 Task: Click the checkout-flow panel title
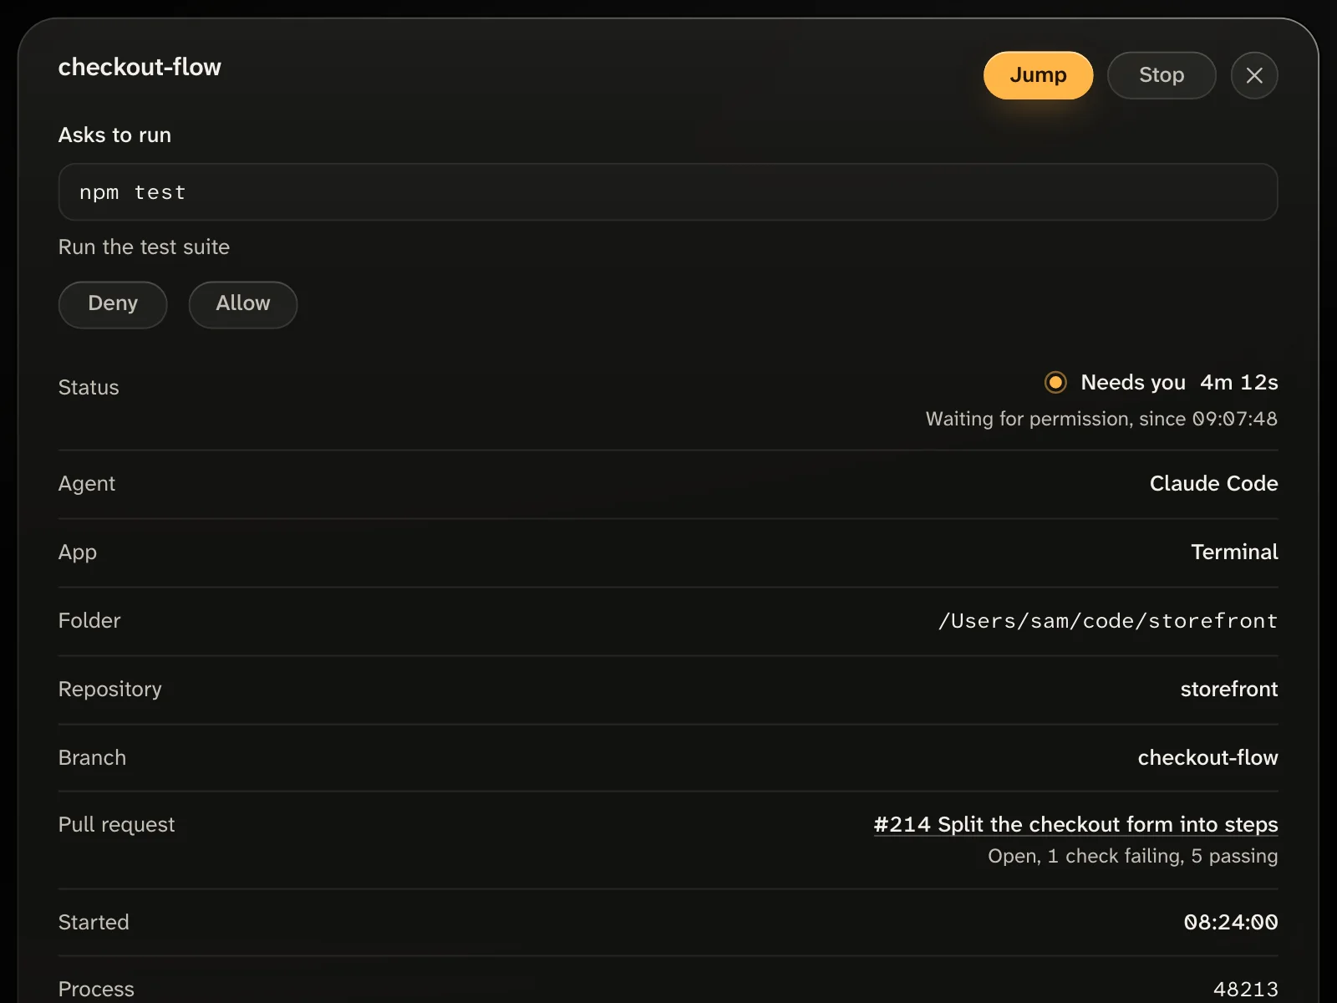point(140,67)
